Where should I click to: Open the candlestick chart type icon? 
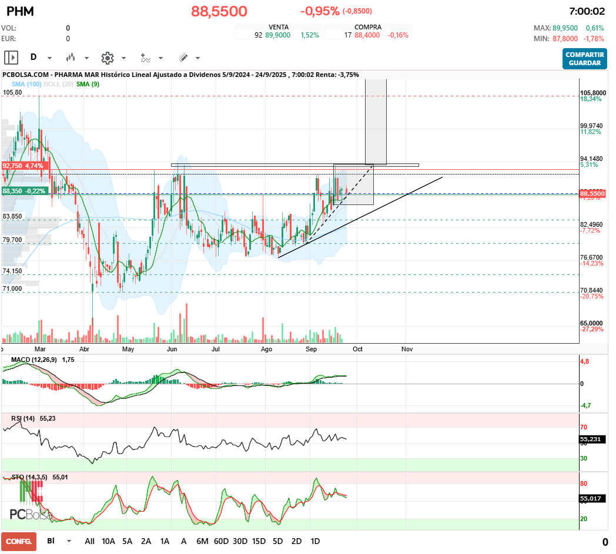71,58
